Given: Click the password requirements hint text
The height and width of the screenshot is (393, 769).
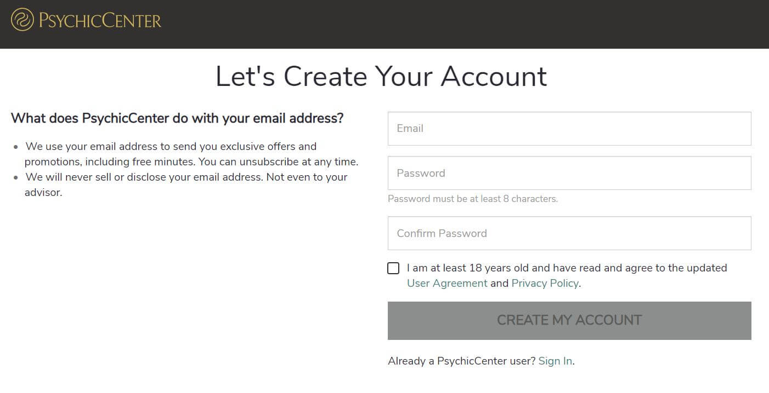Looking at the screenshot, I should pyautogui.click(x=472, y=199).
